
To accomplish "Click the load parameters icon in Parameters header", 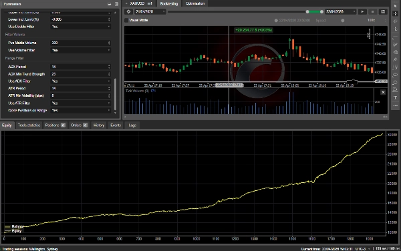I will (109, 4).
